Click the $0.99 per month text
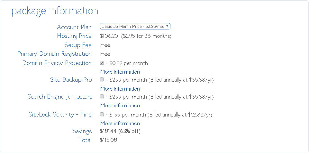 [x=129, y=63]
